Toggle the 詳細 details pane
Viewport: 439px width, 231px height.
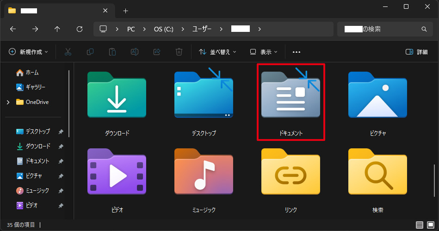pos(417,52)
